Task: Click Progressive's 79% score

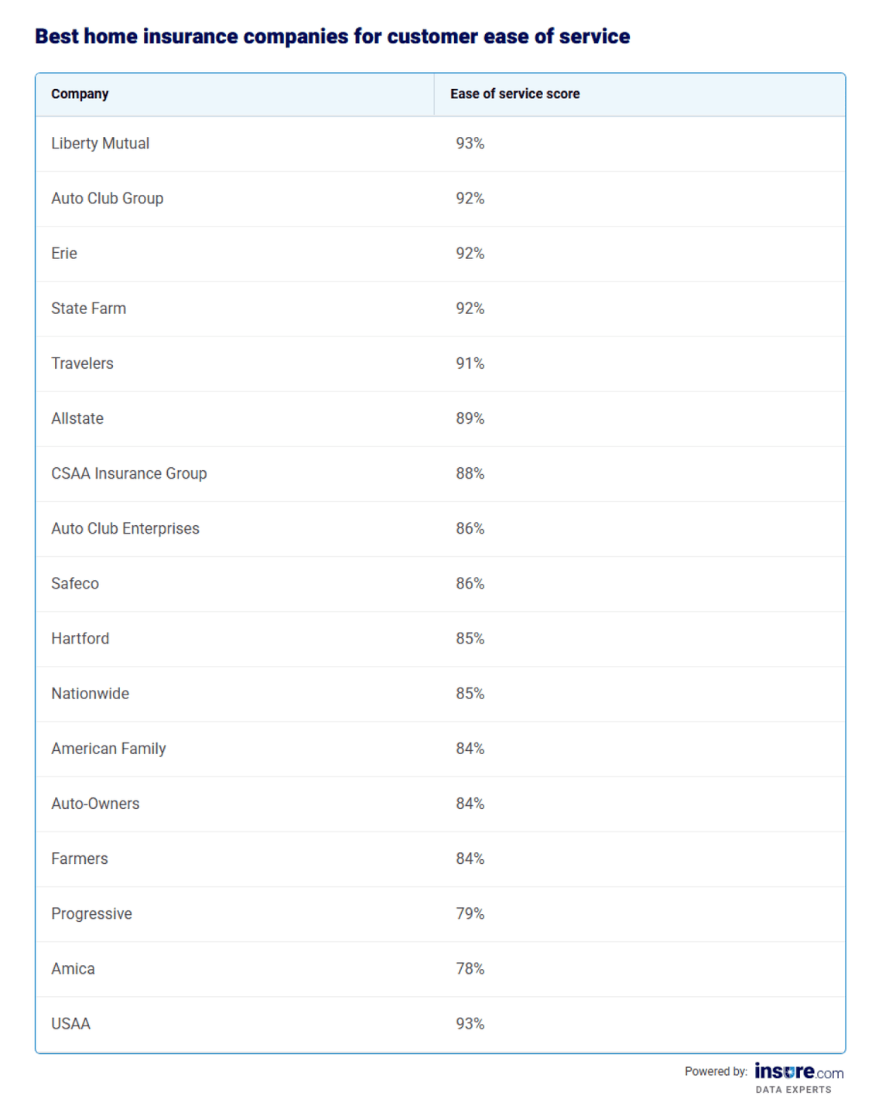Action: tap(470, 913)
